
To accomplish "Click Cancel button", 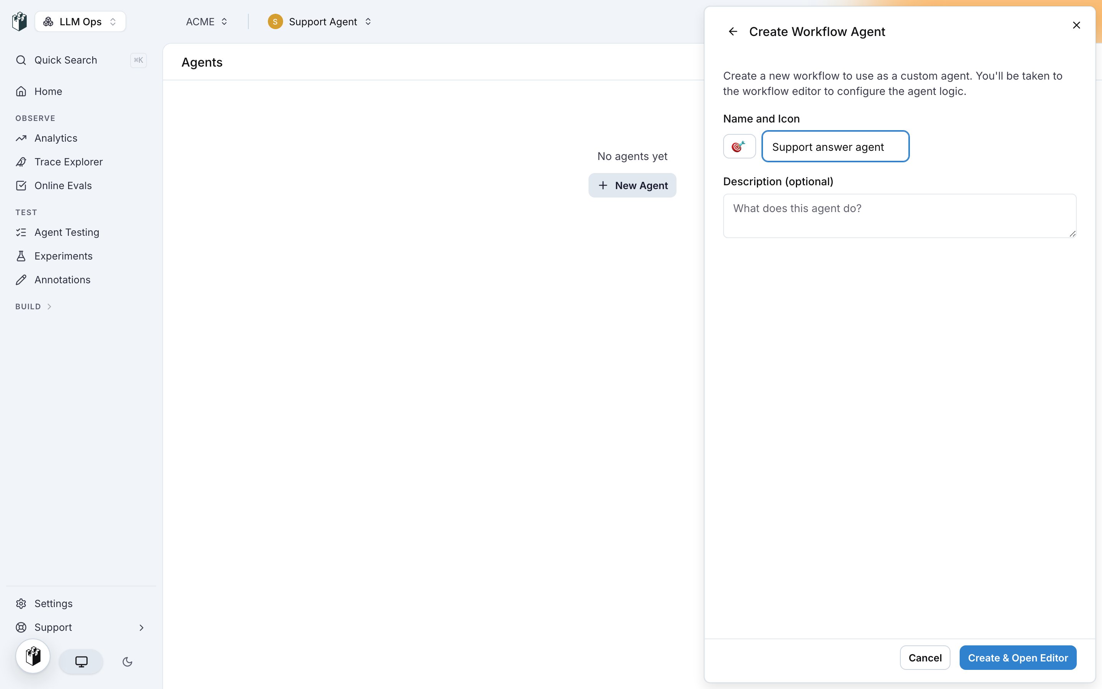I will (925, 658).
